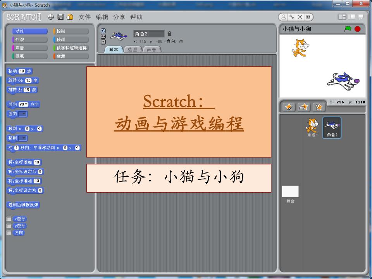The image size is (372, 279).
Task: Open the 文件 menu
Action: click(x=85, y=17)
